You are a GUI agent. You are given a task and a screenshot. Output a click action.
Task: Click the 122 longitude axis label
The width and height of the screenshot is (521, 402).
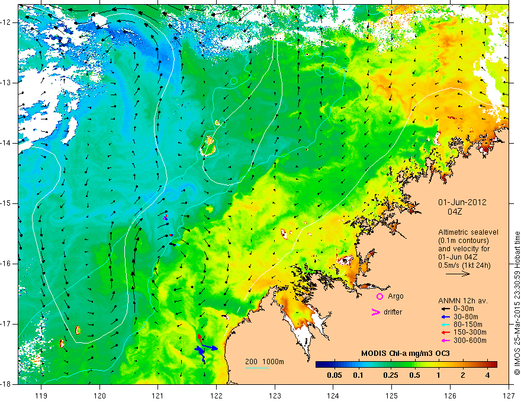pos(216,396)
